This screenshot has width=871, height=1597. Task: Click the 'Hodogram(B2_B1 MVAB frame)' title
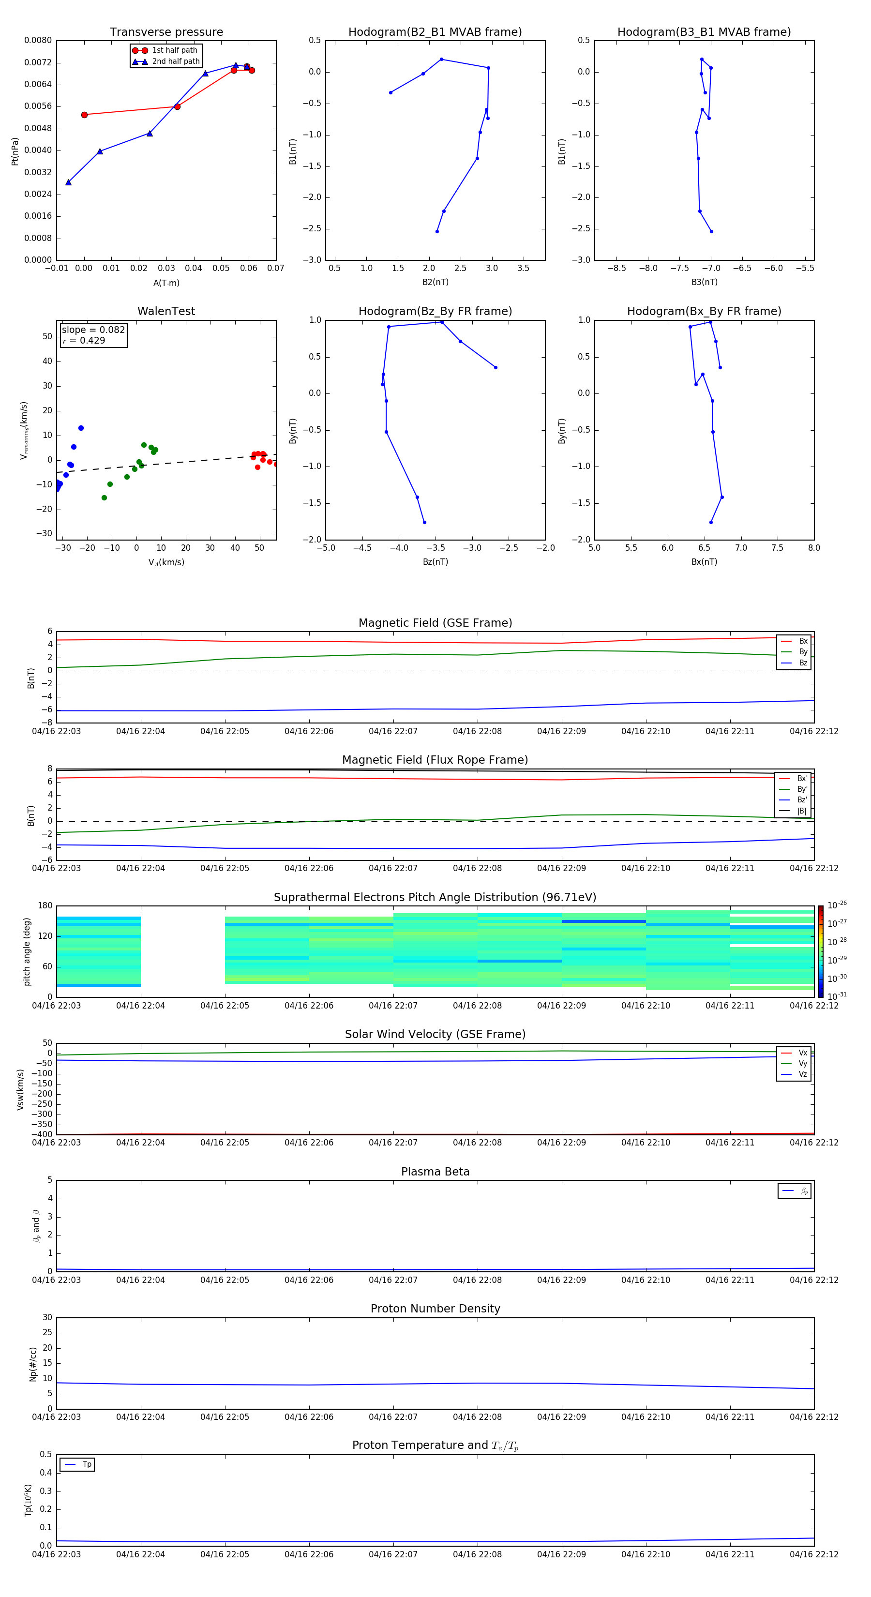tap(435, 32)
